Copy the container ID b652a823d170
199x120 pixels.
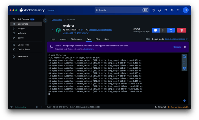pos(82,30)
